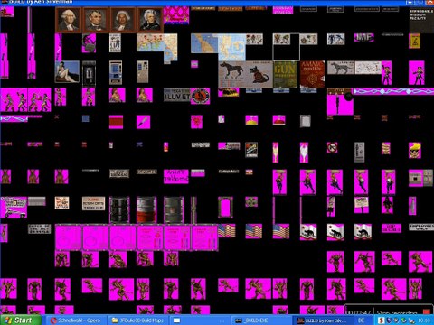Image resolution: width=434 pixels, height=325 pixels.
Task: Switch to _BUILD.EXE taskbar item
Action: (260, 320)
